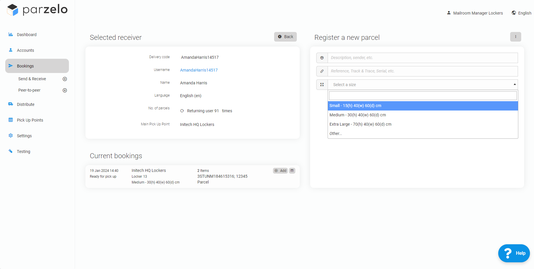Add an item to the Initech HQ Lockers booking
The image size is (534, 269).
coord(281,171)
